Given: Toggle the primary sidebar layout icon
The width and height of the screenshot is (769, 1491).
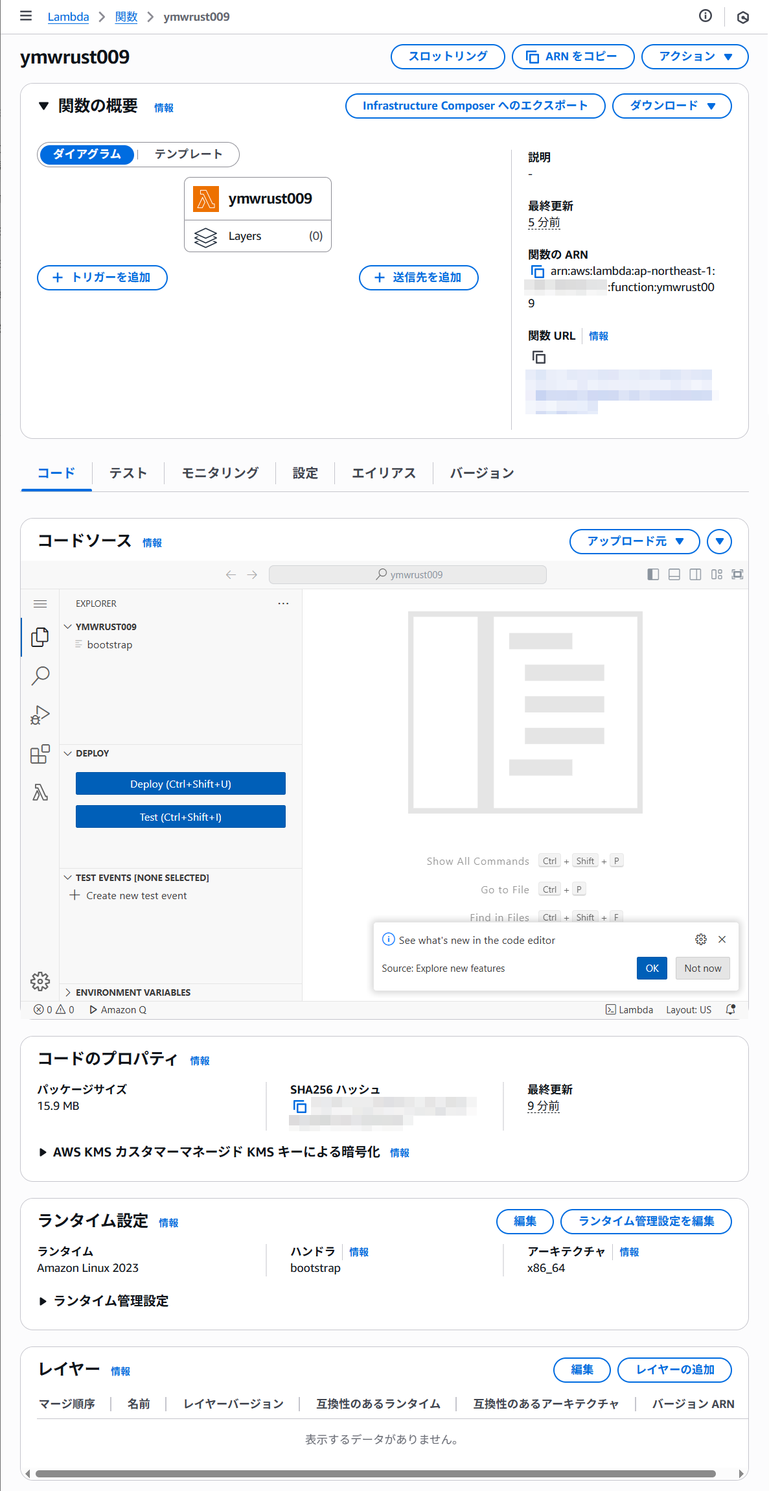Looking at the screenshot, I should 653,574.
